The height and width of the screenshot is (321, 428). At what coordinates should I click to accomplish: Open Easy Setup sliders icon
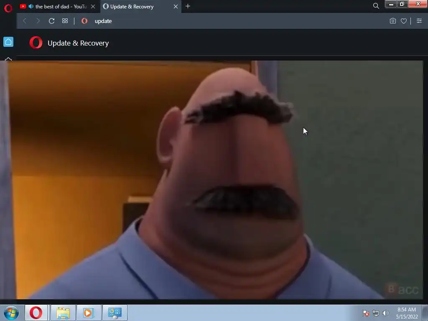coord(419,21)
